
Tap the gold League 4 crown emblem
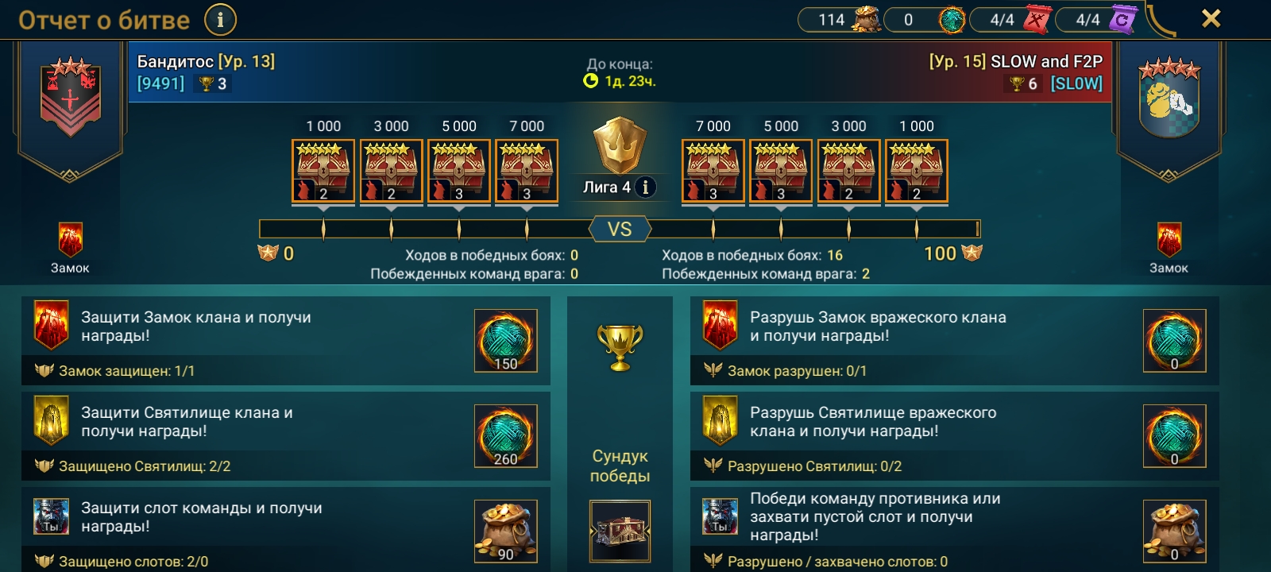tap(620, 146)
